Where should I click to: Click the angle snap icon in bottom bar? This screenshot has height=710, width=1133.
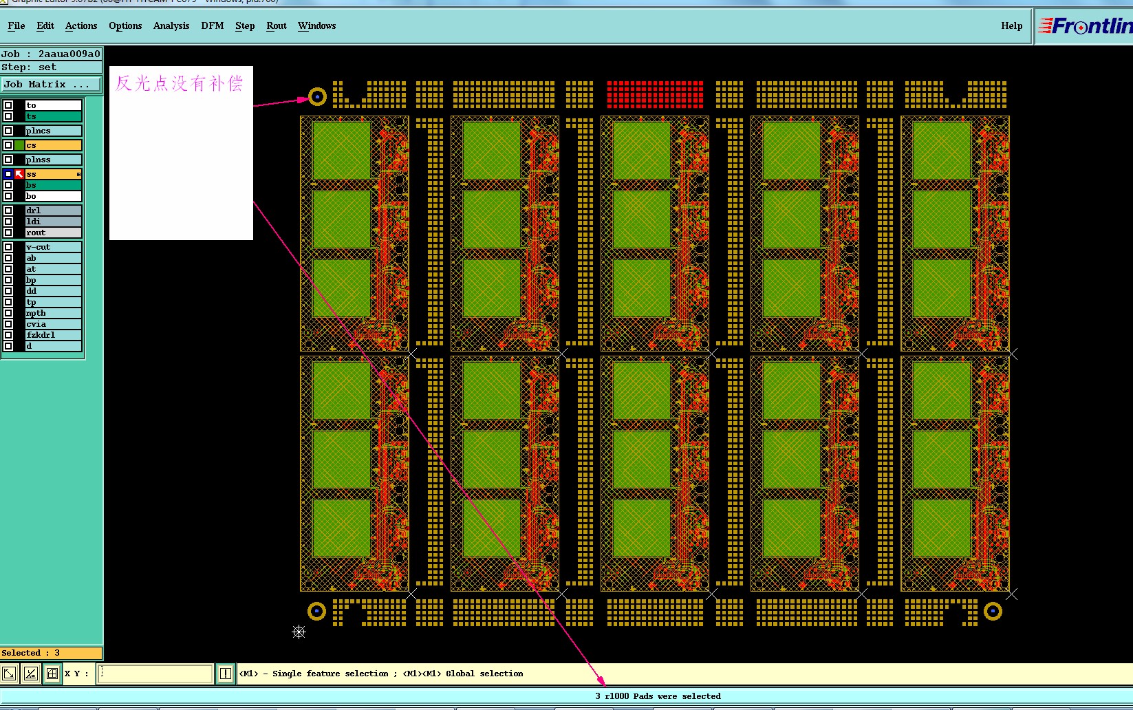31,674
